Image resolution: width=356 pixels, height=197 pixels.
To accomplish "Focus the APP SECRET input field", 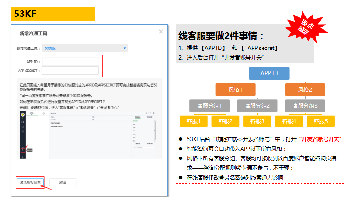I will (70, 71).
